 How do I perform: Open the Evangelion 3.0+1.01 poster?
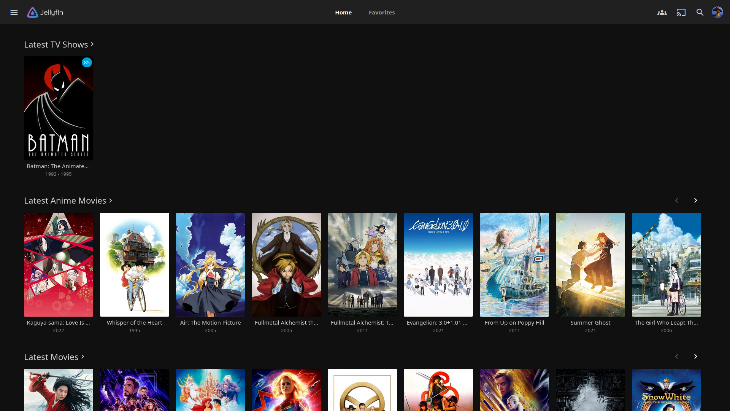point(438,264)
